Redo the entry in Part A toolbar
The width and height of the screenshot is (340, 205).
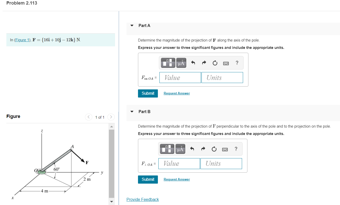point(204,63)
